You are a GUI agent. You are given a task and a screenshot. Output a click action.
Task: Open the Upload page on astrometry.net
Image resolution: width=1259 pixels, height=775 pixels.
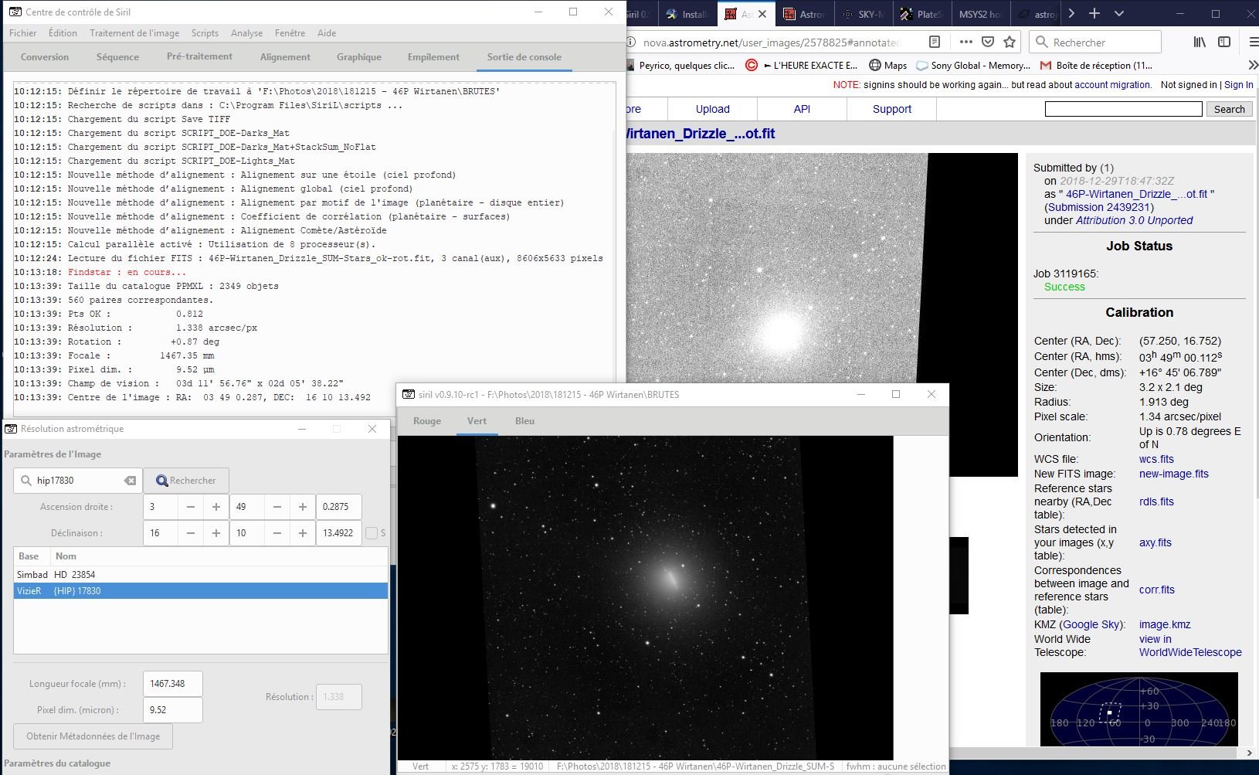click(x=712, y=109)
